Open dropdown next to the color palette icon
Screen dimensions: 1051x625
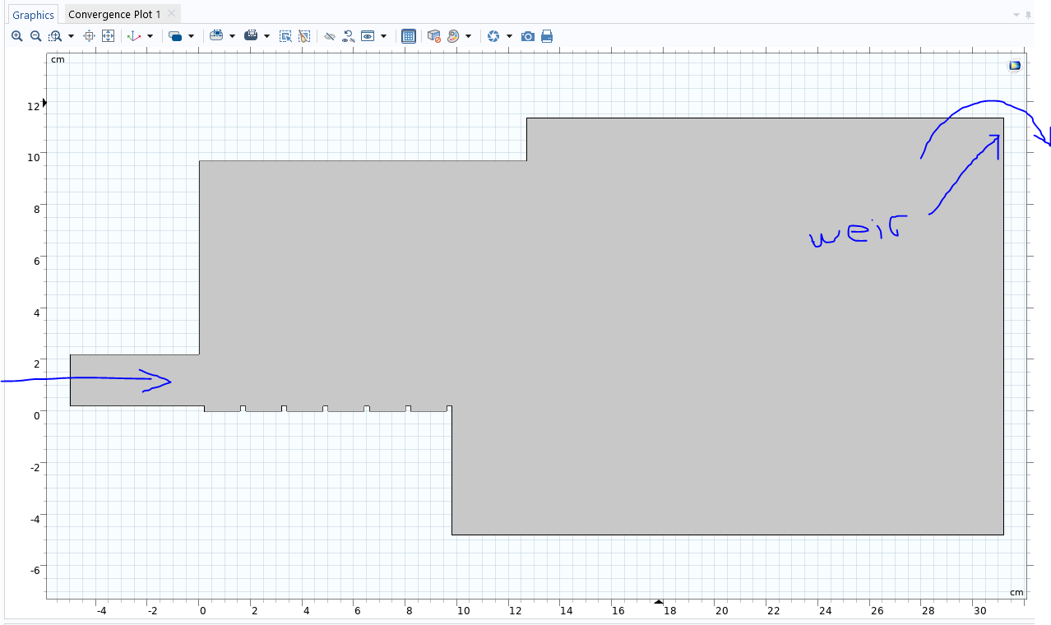pos(468,36)
